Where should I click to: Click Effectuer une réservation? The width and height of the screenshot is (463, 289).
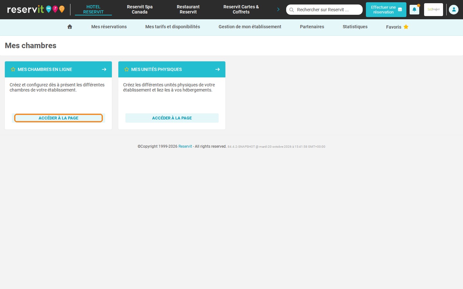point(386,10)
